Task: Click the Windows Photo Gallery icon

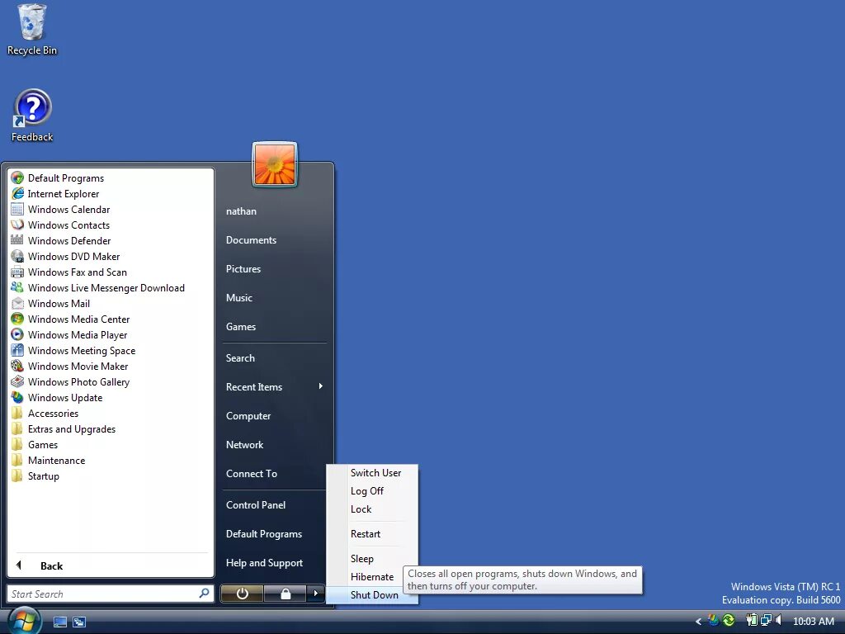Action: 17,381
